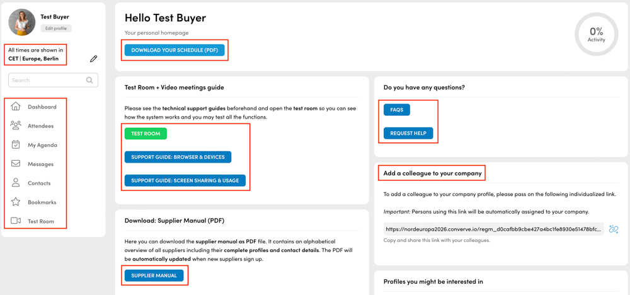This screenshot has width=630, height=295.
Task: Open Attendees via the people icon
Action: (16, 125)
